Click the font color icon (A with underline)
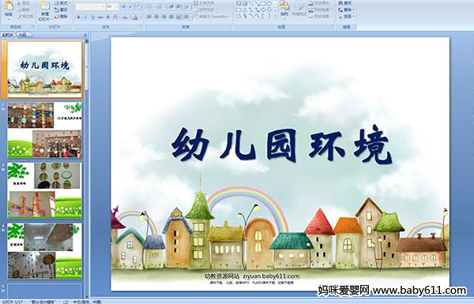The image size is (474, 304). point(135,17)
